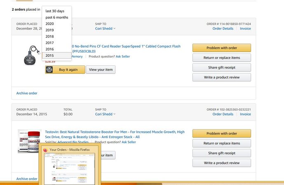The height and width of the screenshot is (185, 284).
Task: Click Share gift receipt for Testovin order
Action: (x=222, y=153)
